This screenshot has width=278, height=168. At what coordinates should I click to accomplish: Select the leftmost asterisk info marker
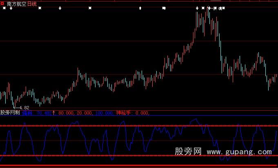(4, 8)
